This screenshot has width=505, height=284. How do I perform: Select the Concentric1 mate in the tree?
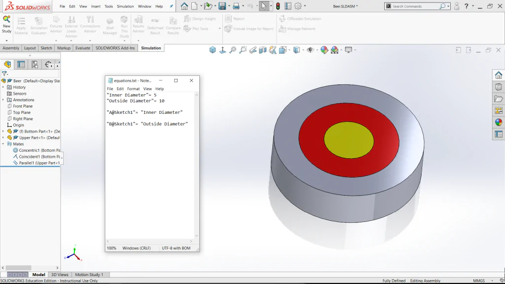pyautogui.click(x=36, y=150)
